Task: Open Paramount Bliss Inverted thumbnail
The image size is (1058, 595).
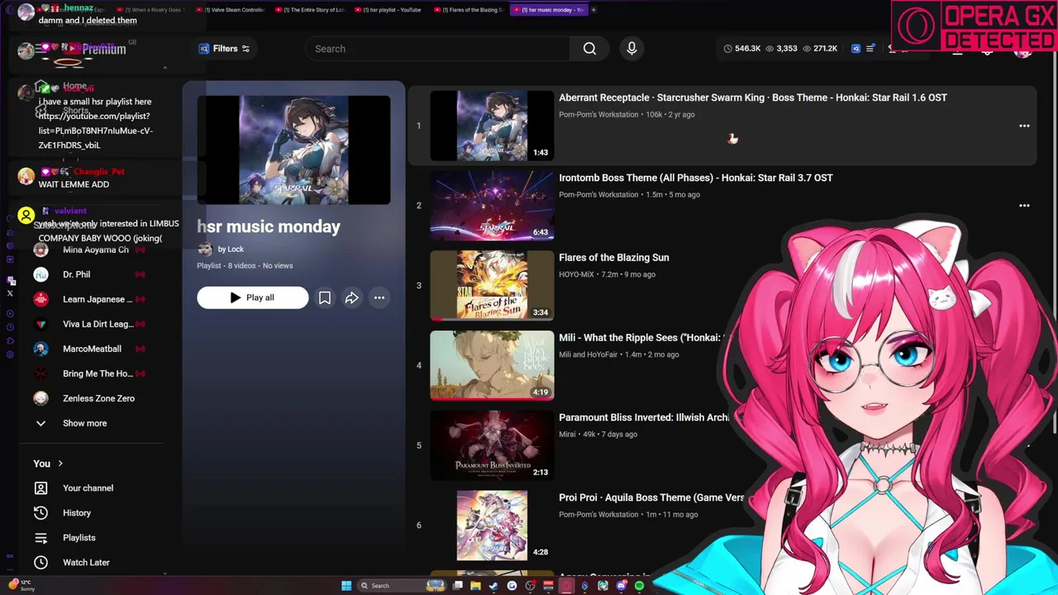Action: click(x=492, y=445)
